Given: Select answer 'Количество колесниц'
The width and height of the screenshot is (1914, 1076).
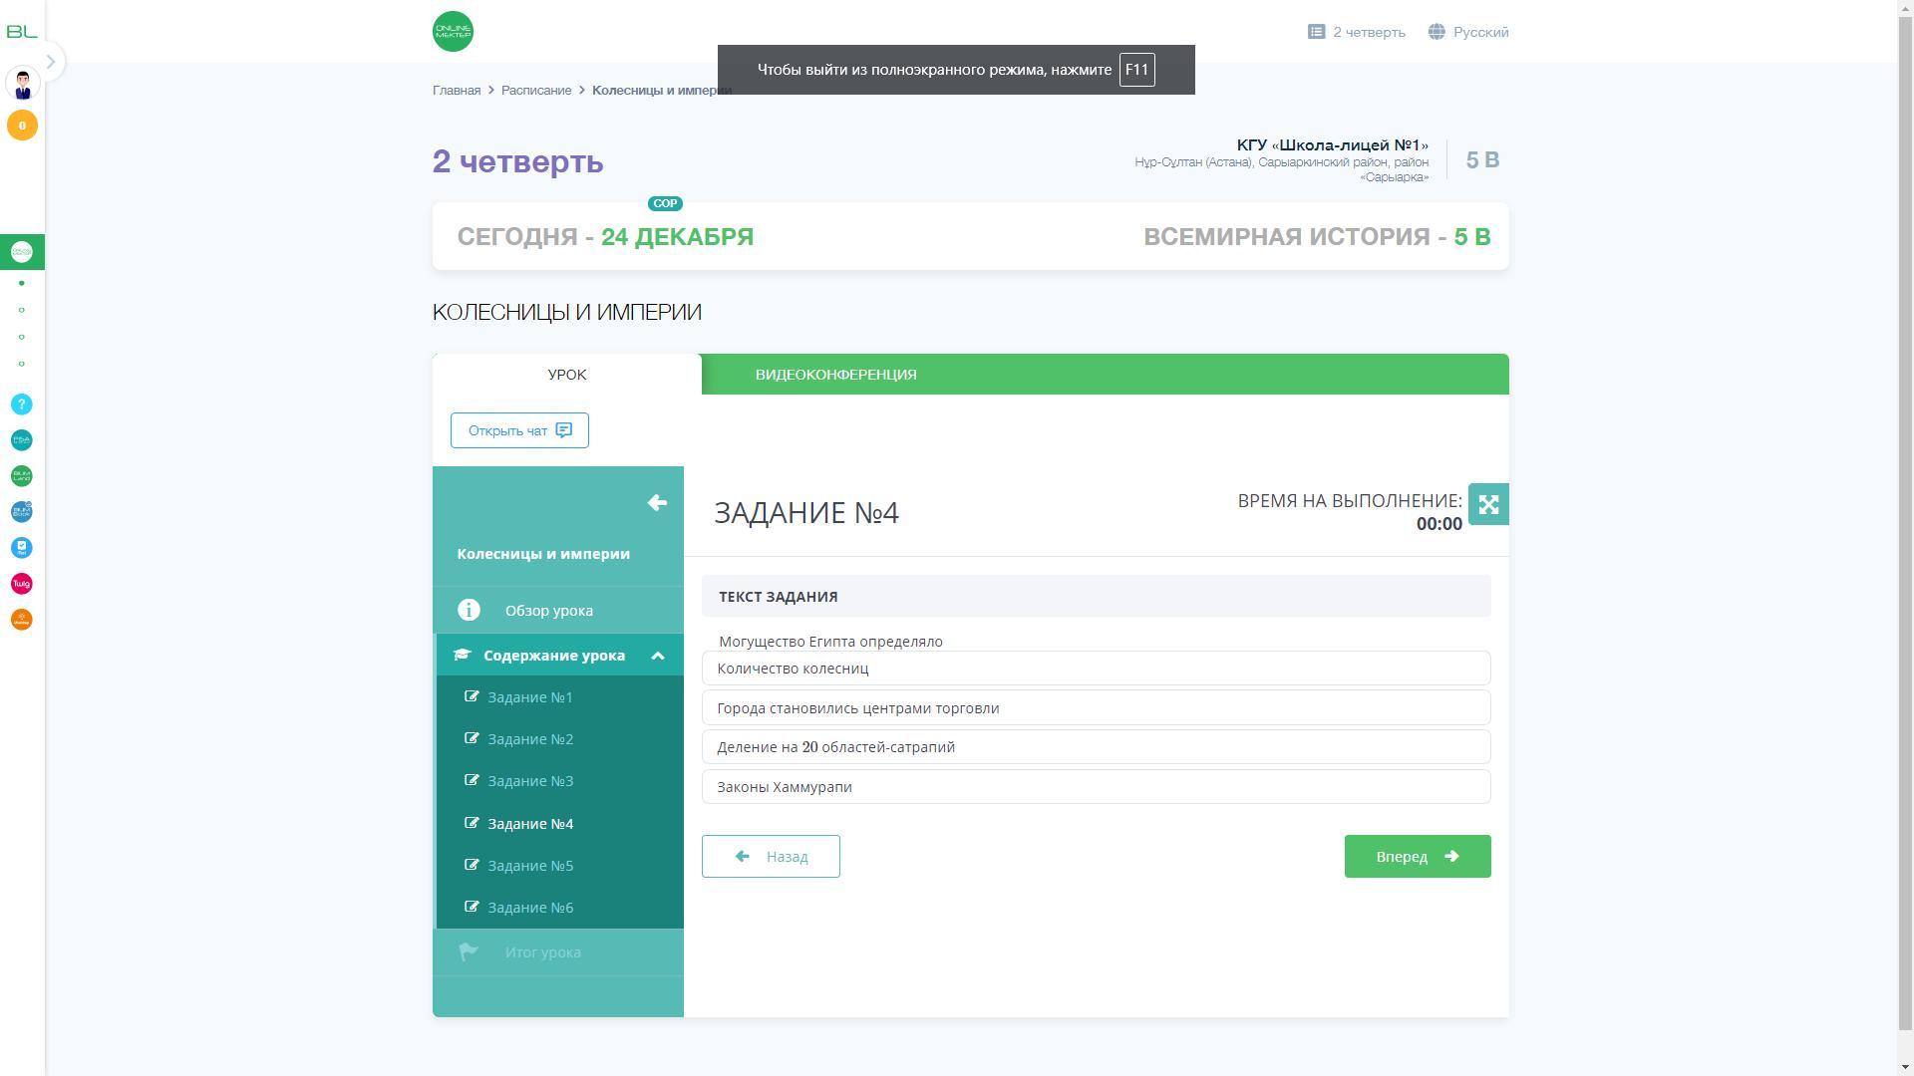Looking at the screenshot, I should point(1095,669).
